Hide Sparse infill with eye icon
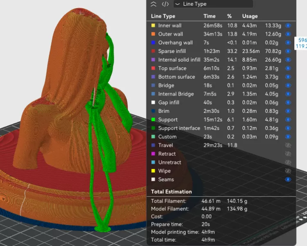 tap(288, 51)
